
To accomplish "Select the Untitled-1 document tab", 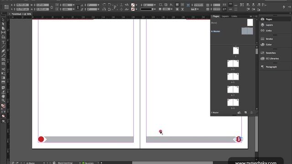I will click(21, 14).
